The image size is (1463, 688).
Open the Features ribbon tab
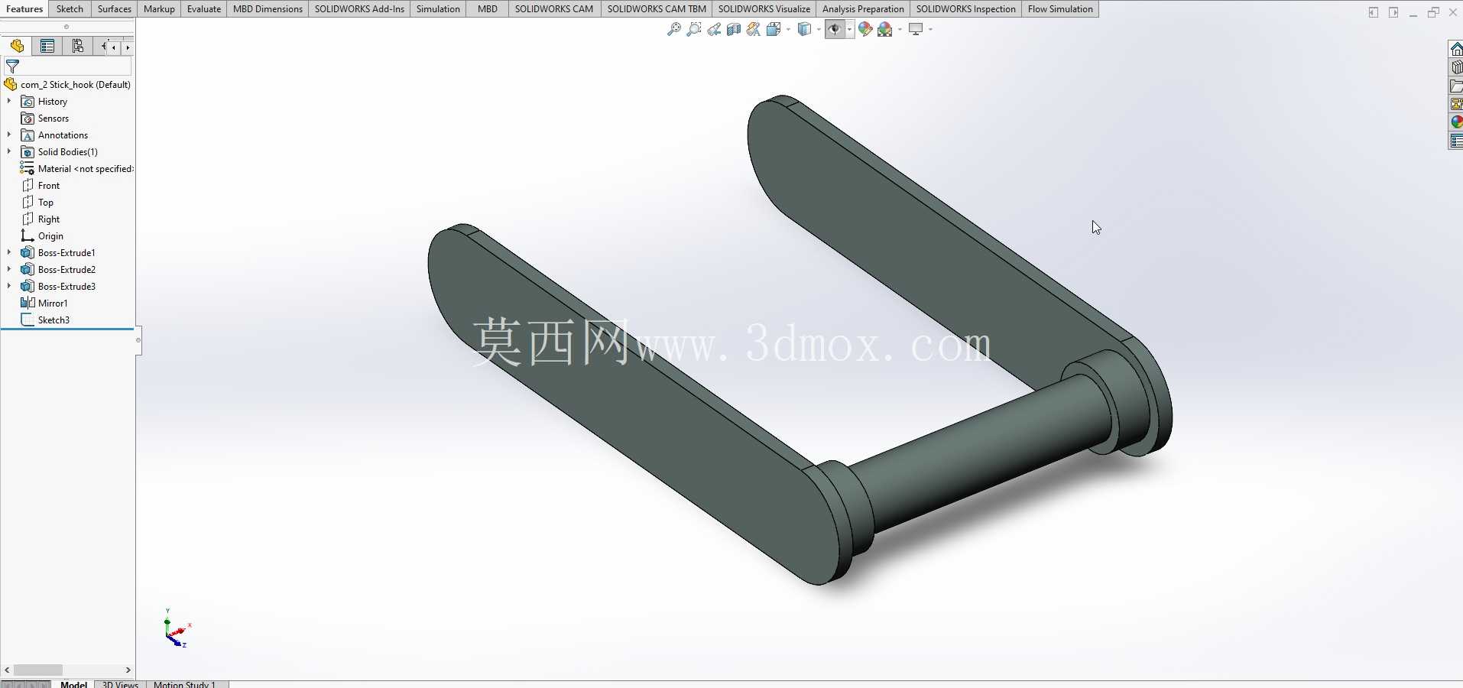[24, 8]
